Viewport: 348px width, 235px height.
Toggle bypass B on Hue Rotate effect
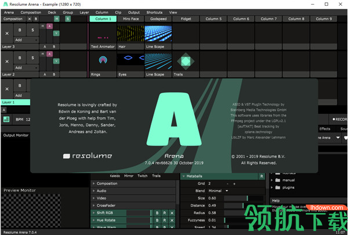[157, 221]
